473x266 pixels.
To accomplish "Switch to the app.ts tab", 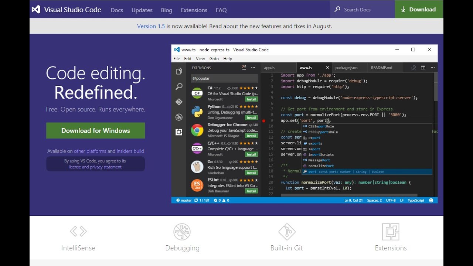I will pos(278,68).
